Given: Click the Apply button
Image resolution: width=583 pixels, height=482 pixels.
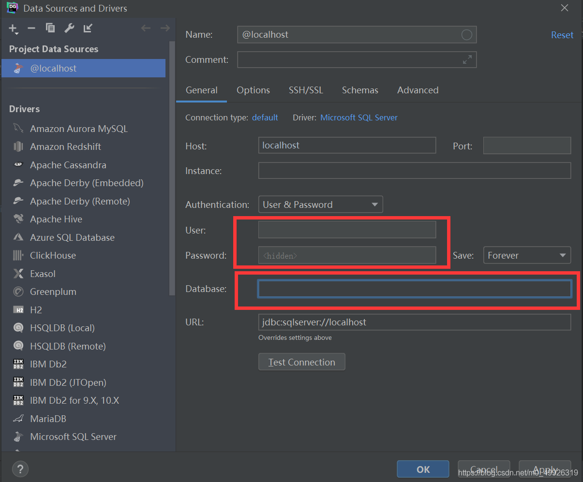Looking at the screenshot, I should pyautogui.click(x=545, y=469).
